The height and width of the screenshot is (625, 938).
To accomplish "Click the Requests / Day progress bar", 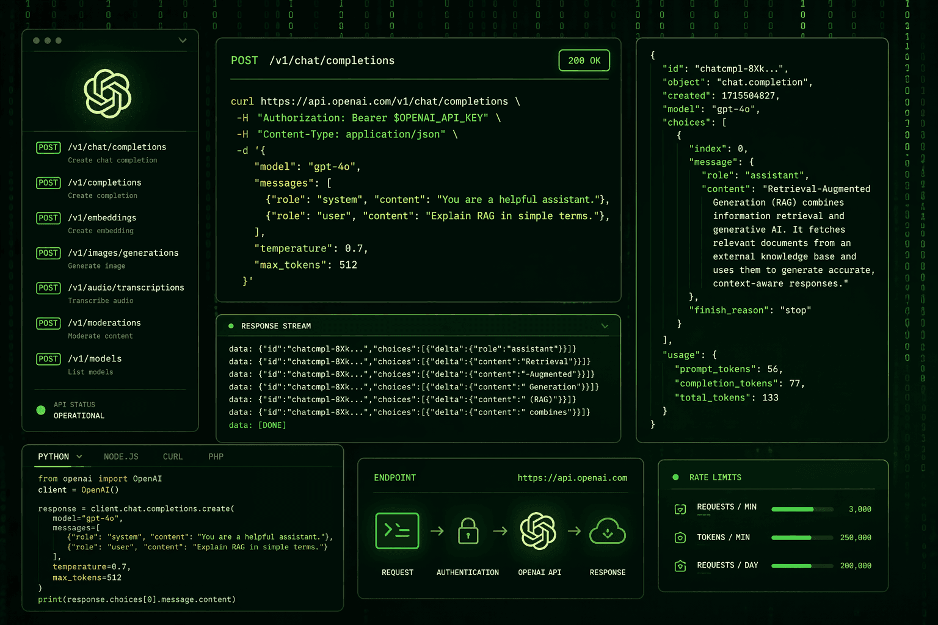I will click(x=802, y=566).
